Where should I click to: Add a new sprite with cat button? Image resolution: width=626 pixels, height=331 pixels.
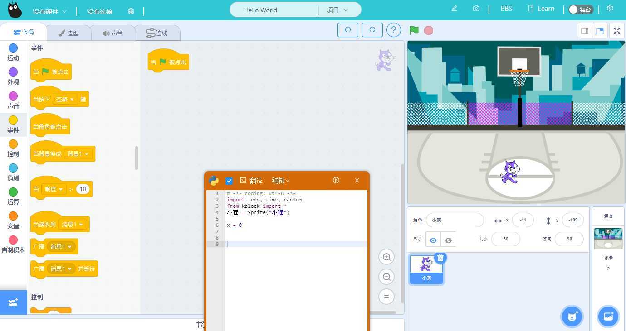pyautogui.click(x=572, y=317)
